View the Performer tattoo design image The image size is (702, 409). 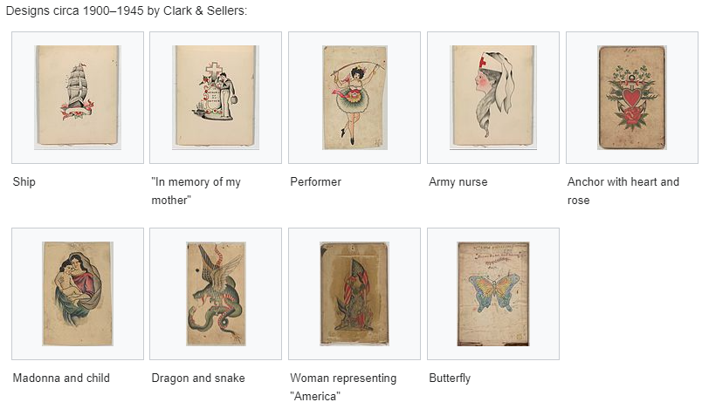tap(354, 97)
